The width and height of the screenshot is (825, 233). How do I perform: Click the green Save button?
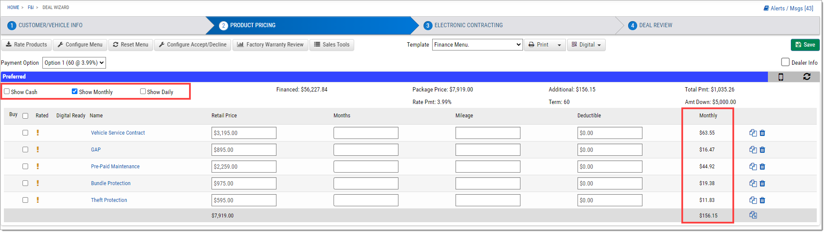point(805,45)
